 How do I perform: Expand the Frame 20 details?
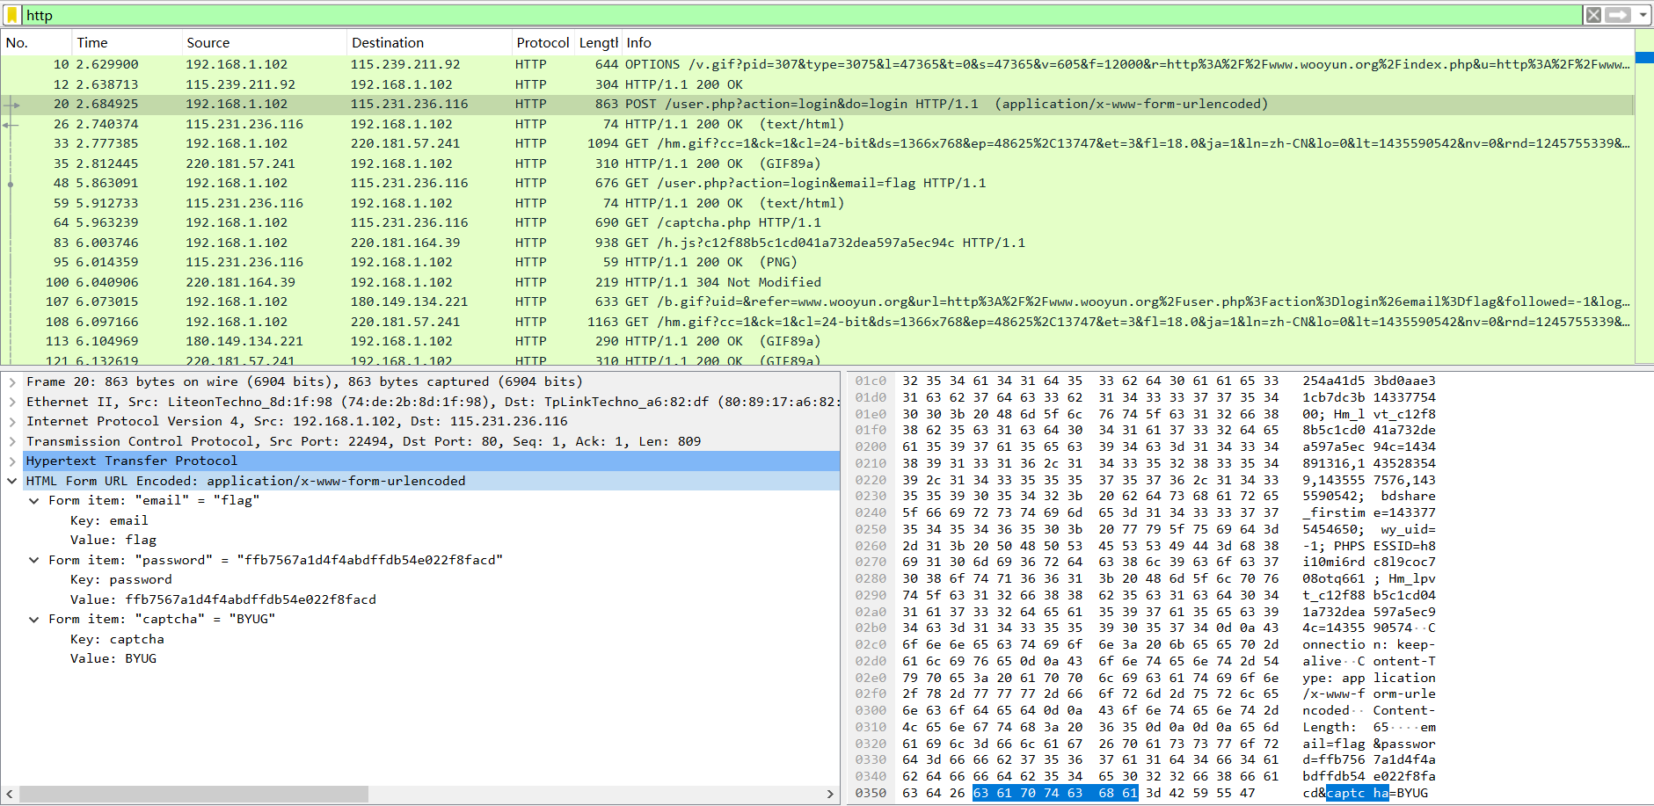click(x=12, y=382)
